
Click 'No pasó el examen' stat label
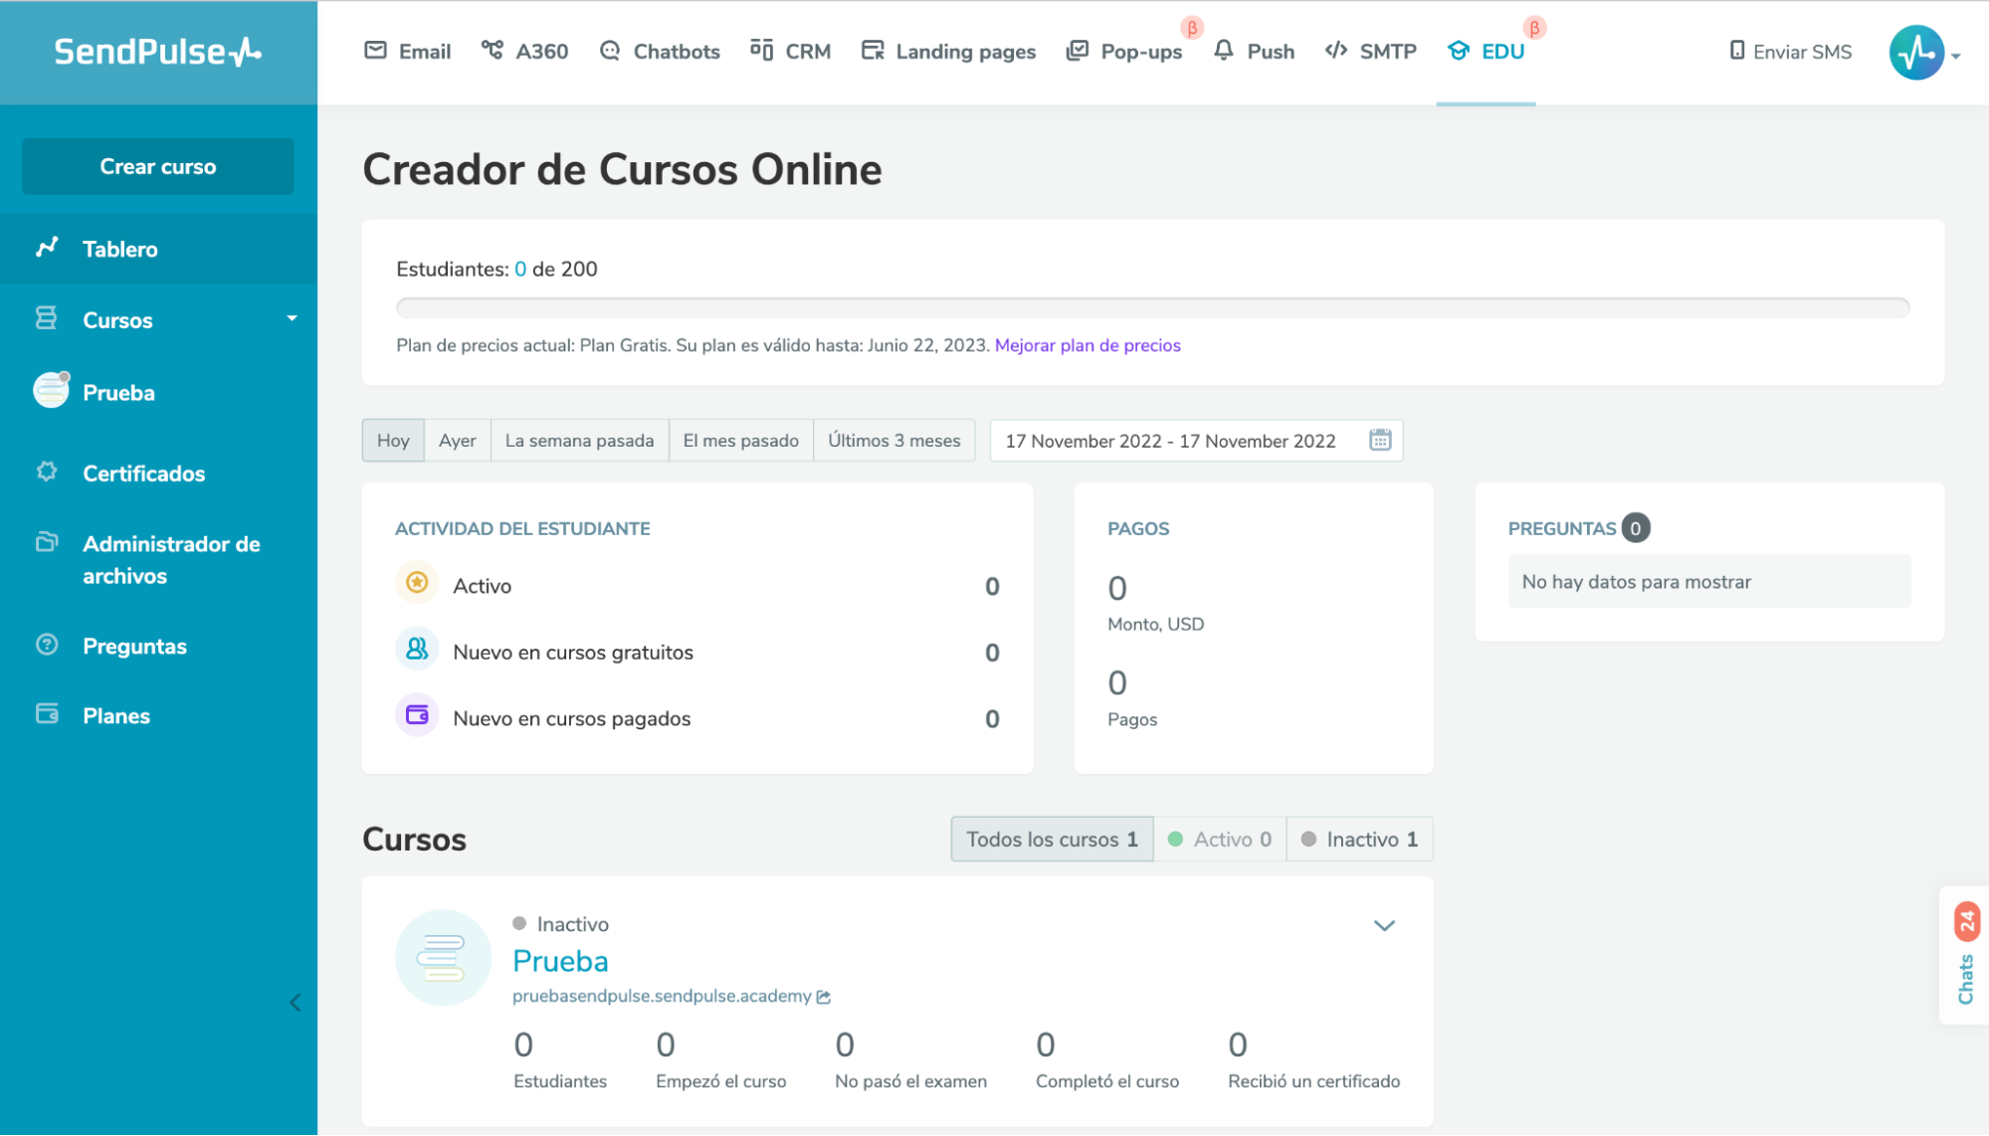[910, 1081]
